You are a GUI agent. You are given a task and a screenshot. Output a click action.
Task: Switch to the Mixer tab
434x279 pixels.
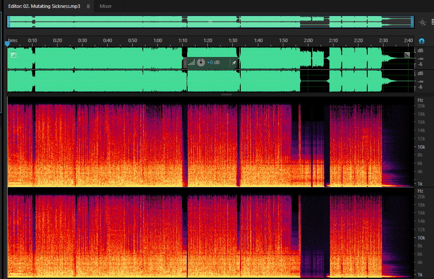click(x=105, y=6)
